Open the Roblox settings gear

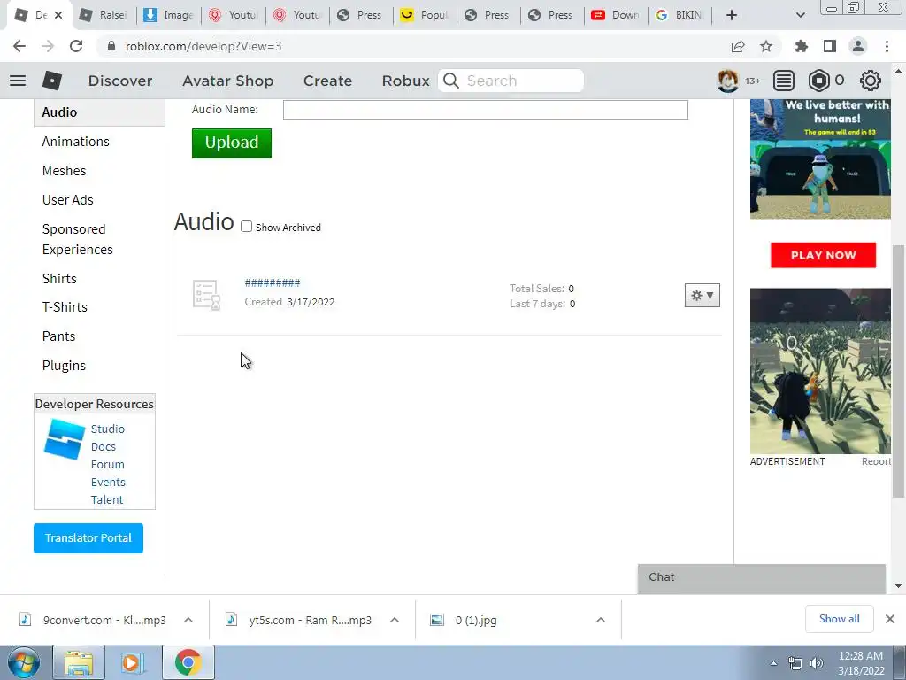pyautogui.click(x=871, y=81)
